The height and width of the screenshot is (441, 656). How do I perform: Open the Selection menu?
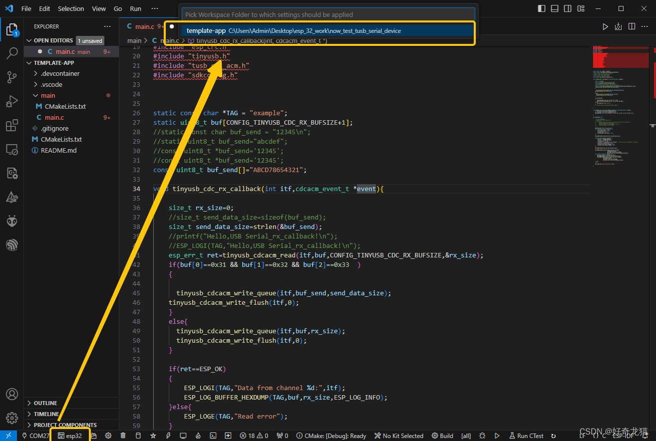[71, 8]
